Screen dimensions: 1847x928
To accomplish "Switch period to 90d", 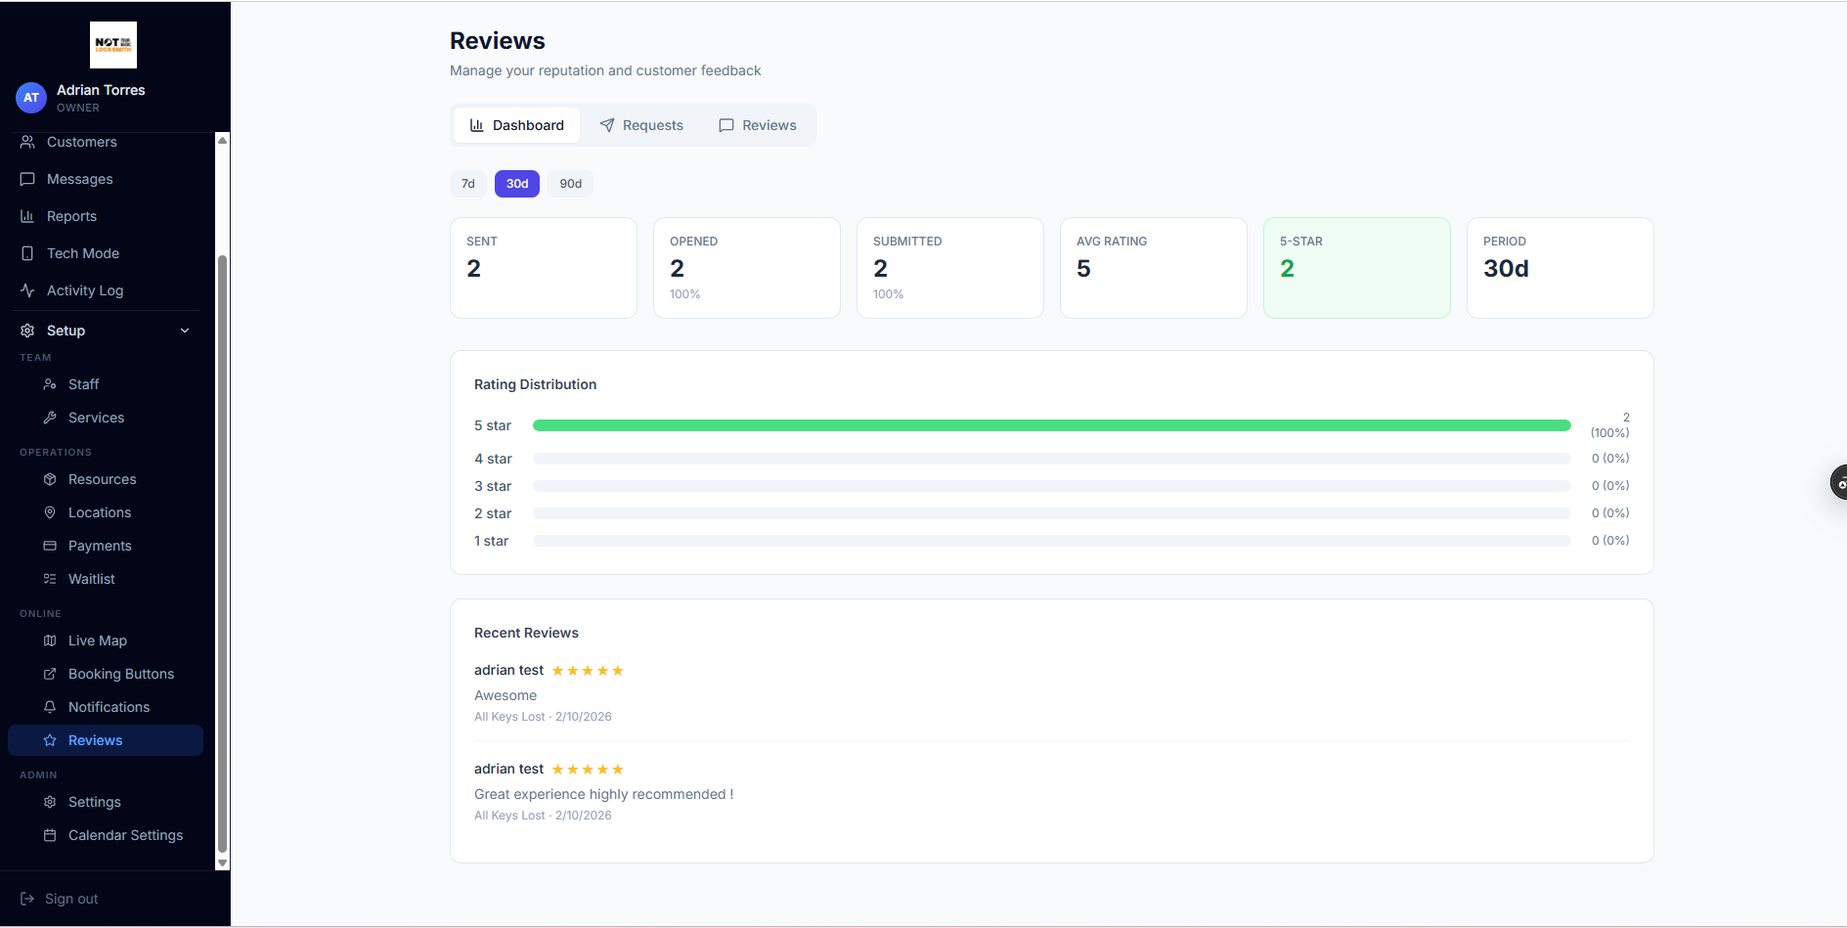I will point(570,184).
